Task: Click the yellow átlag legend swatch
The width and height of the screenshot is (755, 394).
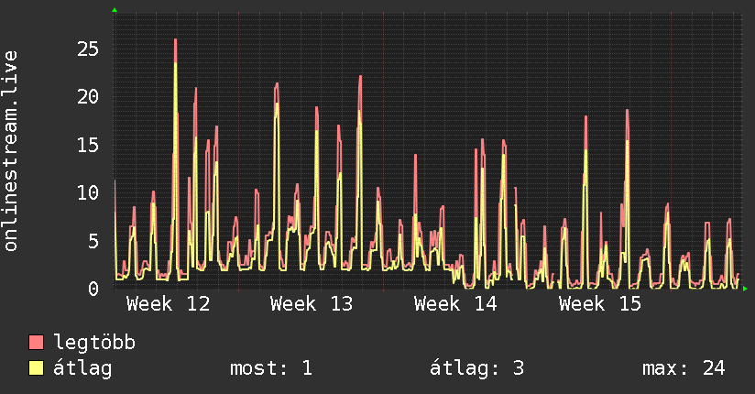Action: click(x=36, y=368)
